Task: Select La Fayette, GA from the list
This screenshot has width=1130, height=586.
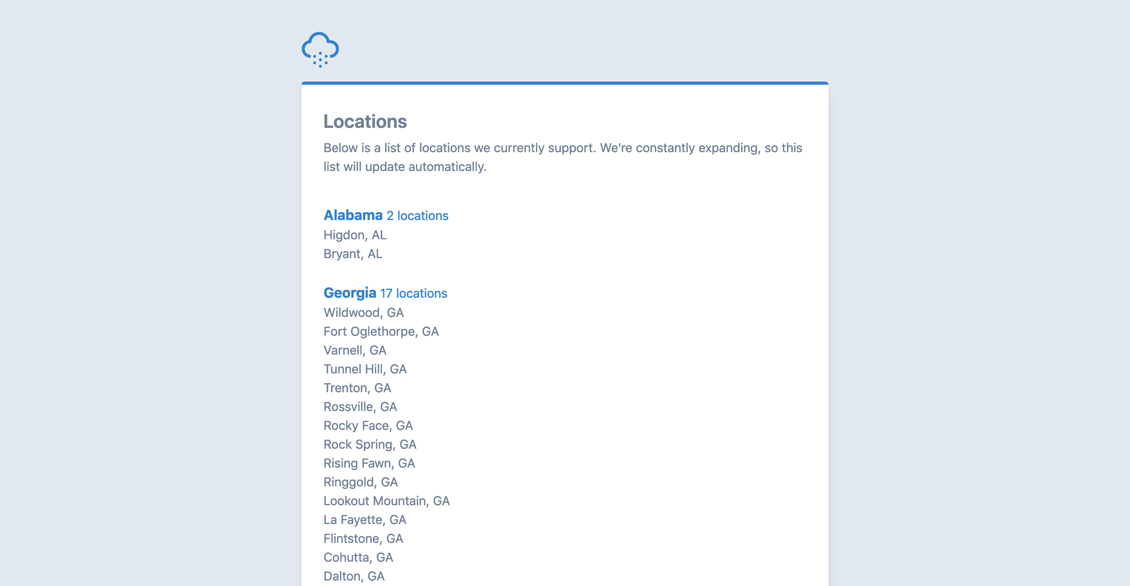Action: (x=365, y=520)
